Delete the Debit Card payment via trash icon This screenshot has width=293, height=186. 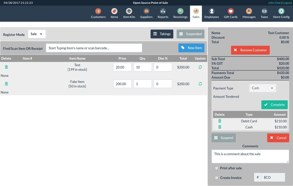click(x=220, y=121)
